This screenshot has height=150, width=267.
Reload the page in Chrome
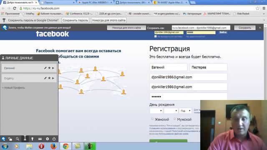tap(15, 8)
